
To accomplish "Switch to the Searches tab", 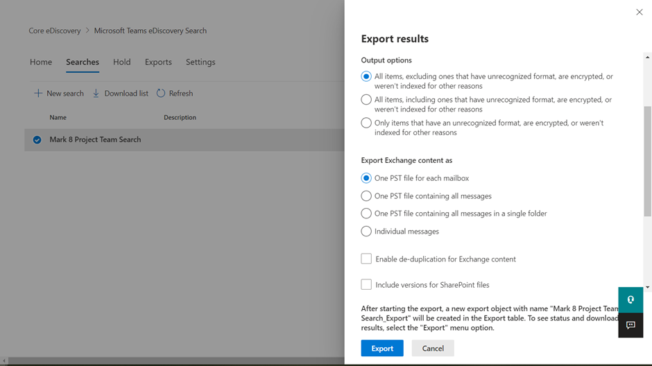I will click(83, 62).
